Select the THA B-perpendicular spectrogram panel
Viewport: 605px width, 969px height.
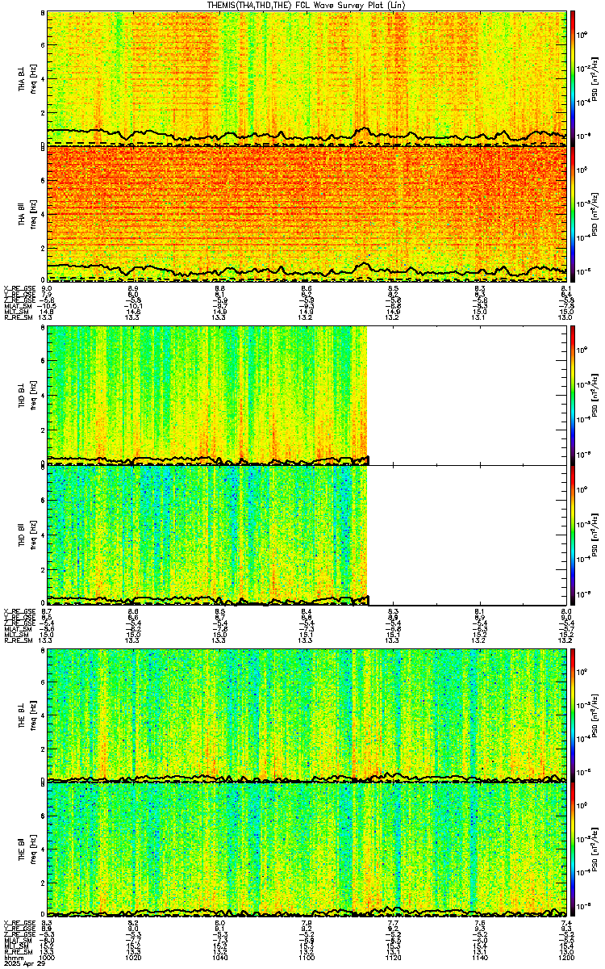(x=307, y=78)
